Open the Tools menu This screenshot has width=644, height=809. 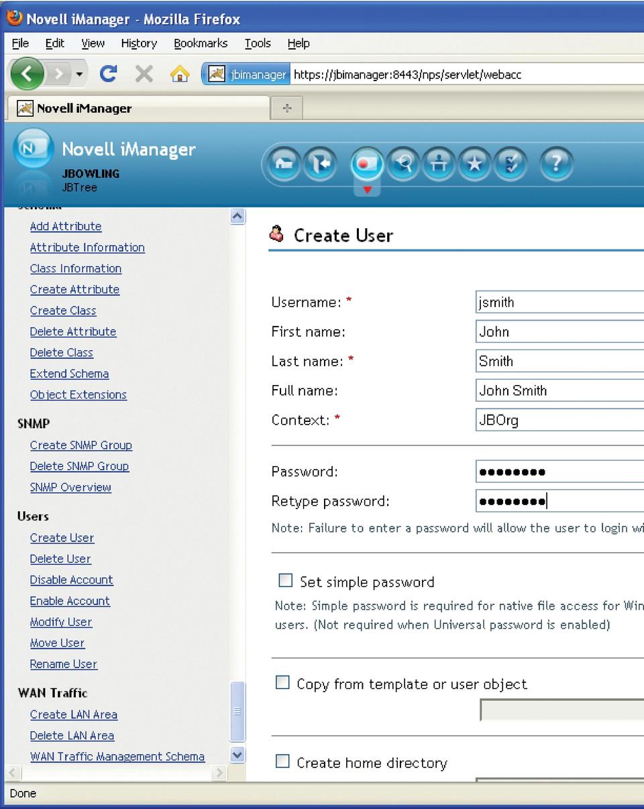[x=257, y=44]
